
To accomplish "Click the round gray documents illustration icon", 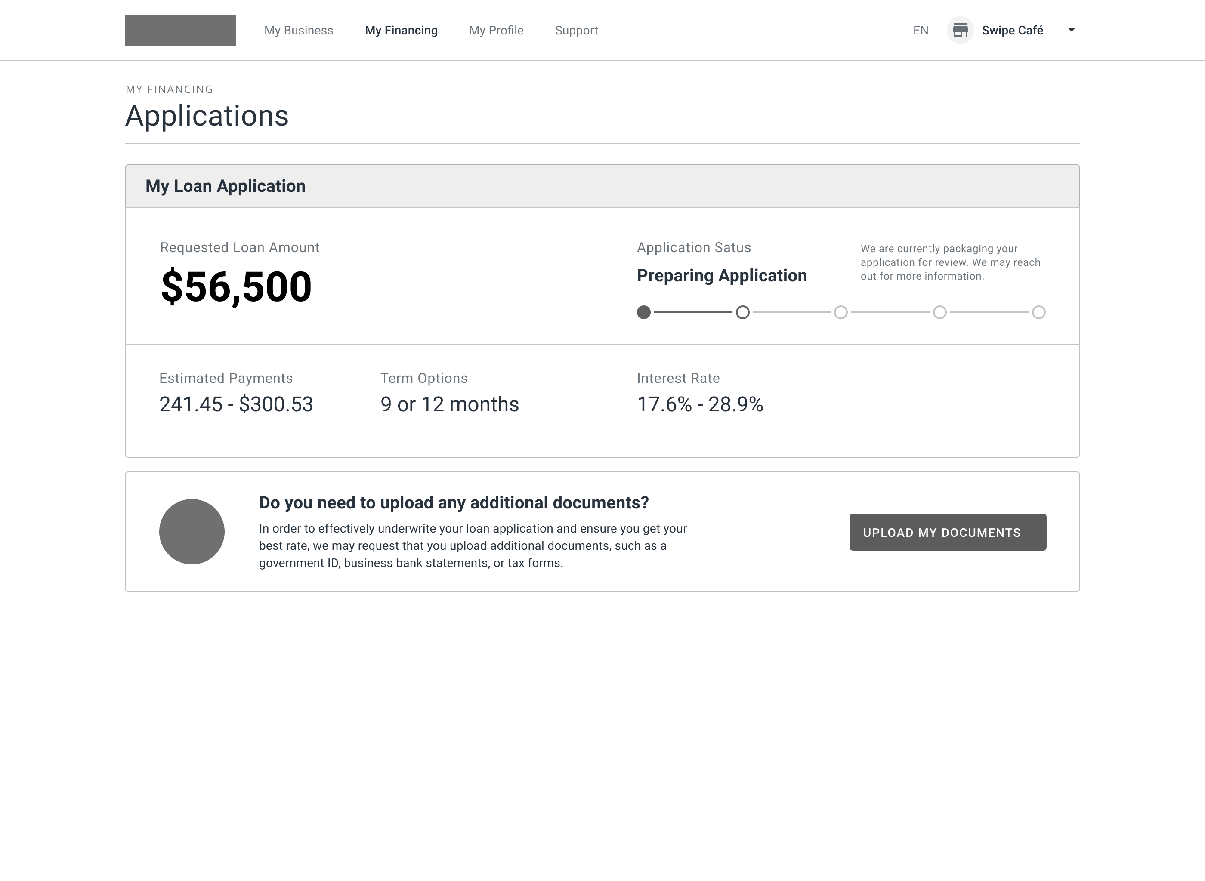I will coord(192,531).
